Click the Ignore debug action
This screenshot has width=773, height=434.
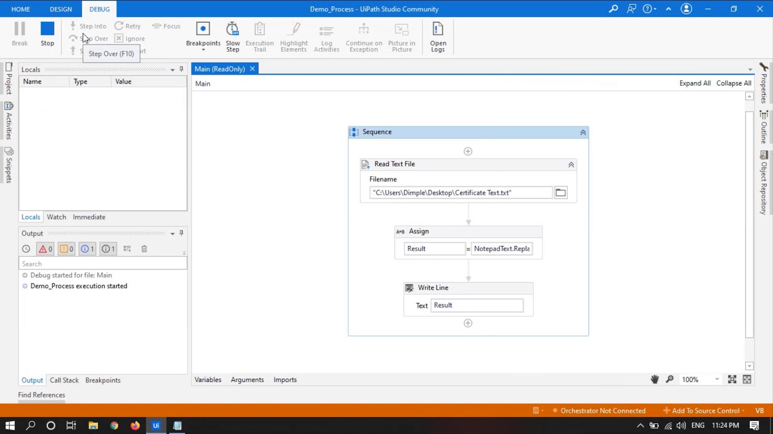click(x=130, y=39)
